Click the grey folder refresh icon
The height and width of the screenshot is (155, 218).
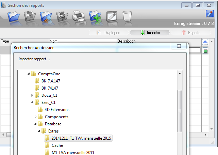pyautogui.click(x=62, y=16)
